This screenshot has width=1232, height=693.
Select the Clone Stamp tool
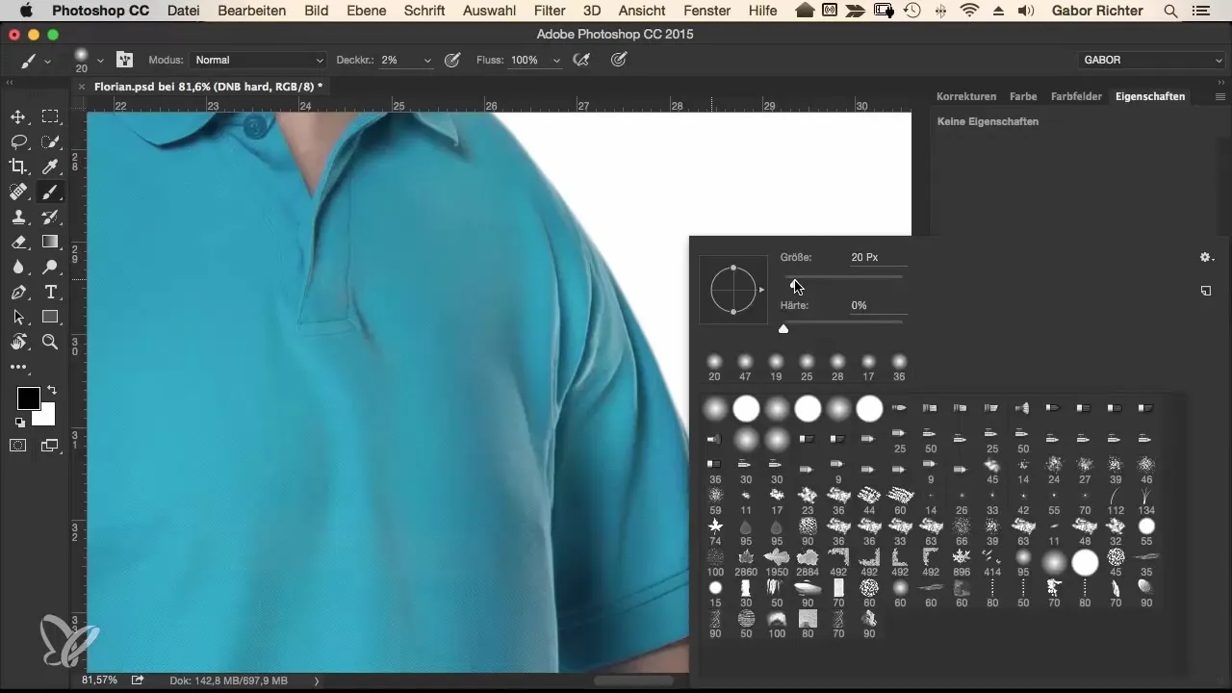[x=18, y=218]
